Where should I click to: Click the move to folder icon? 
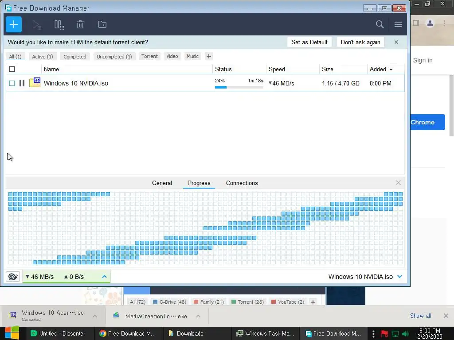(102, 25)
